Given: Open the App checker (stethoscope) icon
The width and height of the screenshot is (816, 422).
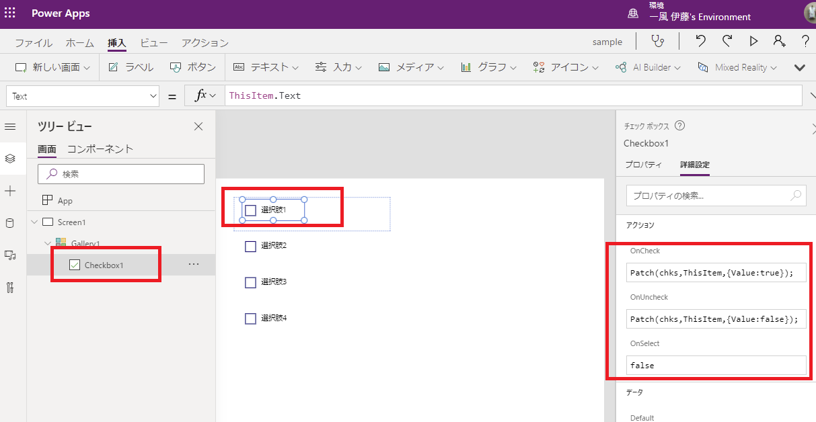Looking at the screenshot, I should tap(658, 41).
